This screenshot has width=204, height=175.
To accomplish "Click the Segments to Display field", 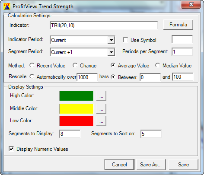I will 70,134.
